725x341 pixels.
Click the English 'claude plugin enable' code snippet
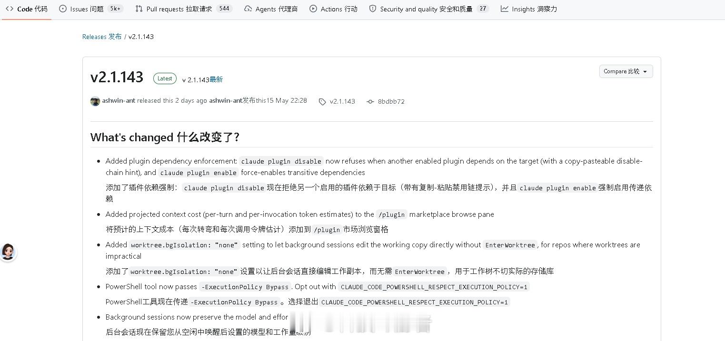click(199, 173)
